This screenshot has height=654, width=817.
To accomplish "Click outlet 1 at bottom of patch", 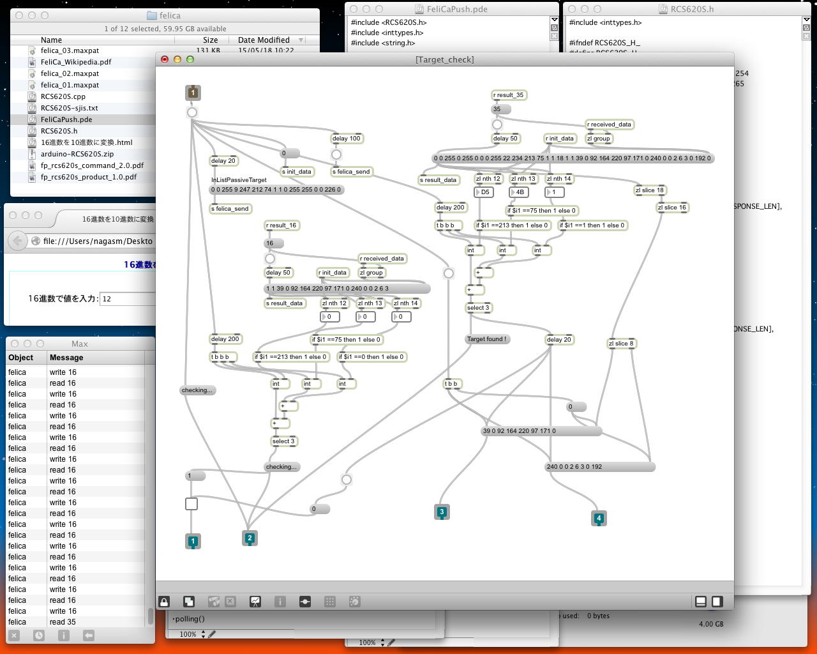I will pos(193,542).
